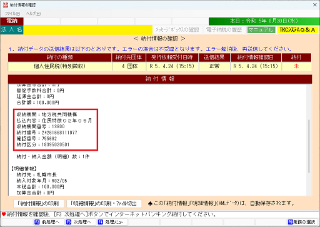Click 督促手数料合計:0円 line
Screen dimensions: 320x227
41,91
